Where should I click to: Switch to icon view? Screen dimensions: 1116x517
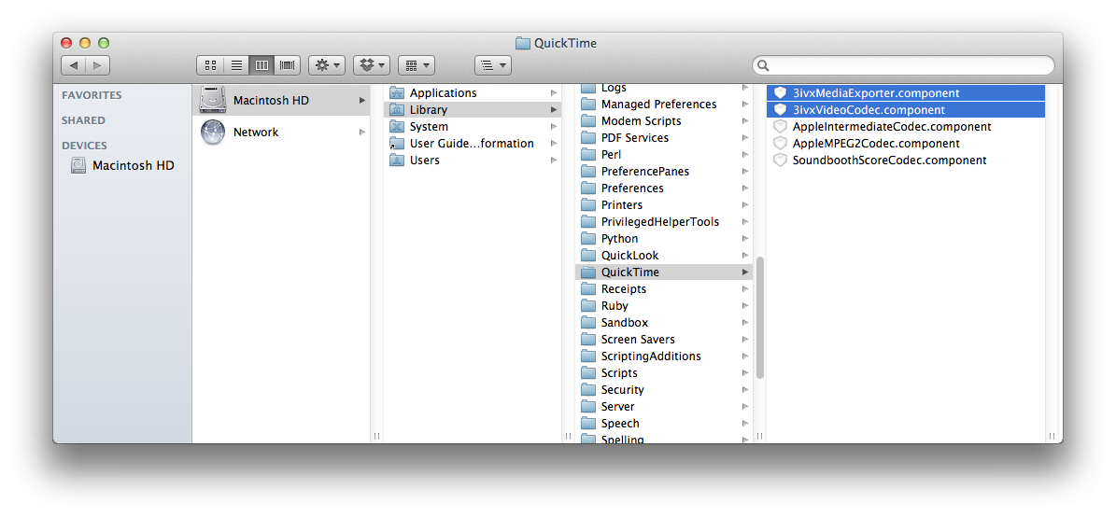pyautogui.click(x=210, y=65)
